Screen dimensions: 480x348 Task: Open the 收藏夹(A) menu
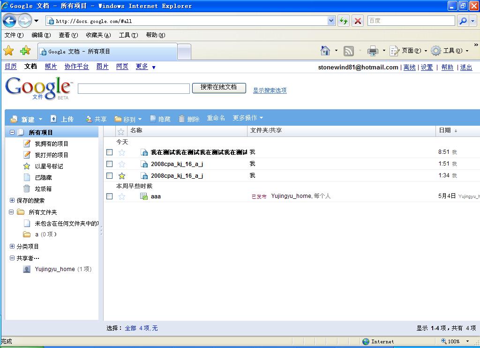tap(98, 35)
